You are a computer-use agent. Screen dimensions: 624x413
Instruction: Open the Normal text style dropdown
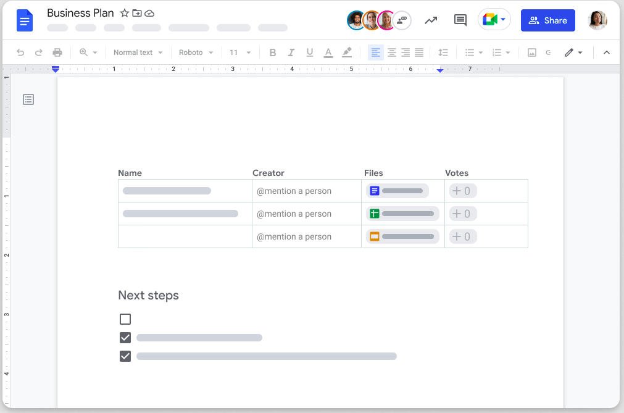tap(137, 52)
